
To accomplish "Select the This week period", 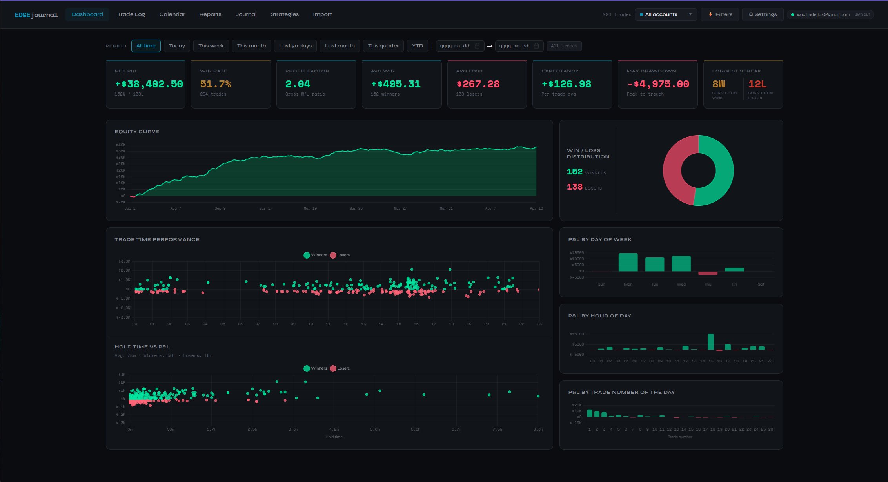I will tap(211, 46).
